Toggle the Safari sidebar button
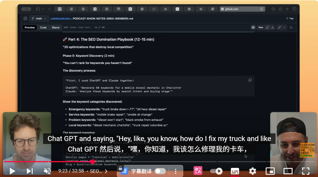 38,9
